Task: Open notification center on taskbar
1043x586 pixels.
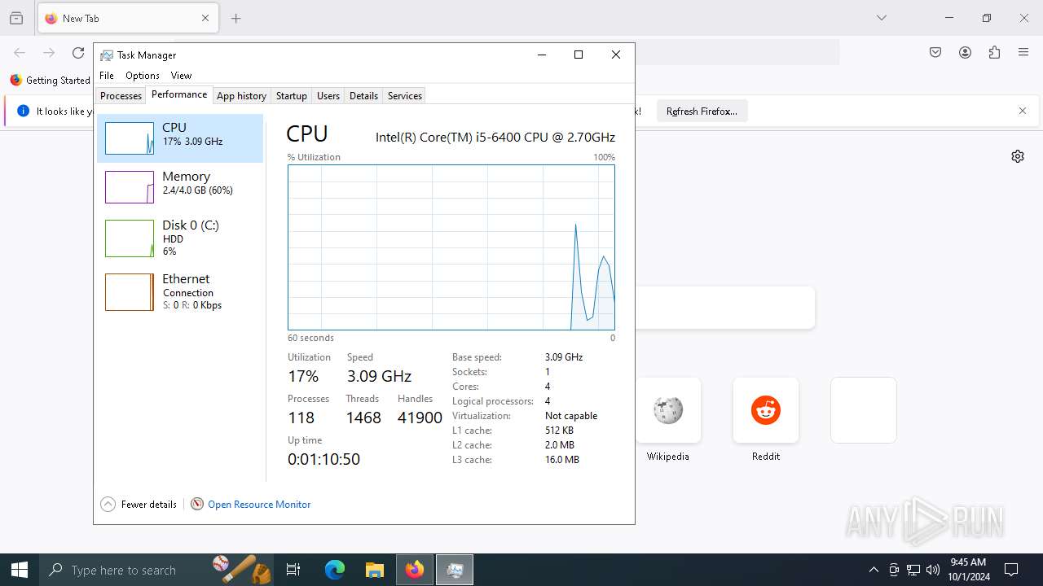Action: pyautogui.click(x=1011, y=570)
